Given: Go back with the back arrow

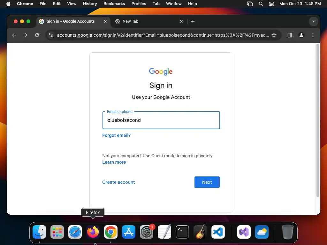Looking at the screenshot, I should [x=14, y=35].
